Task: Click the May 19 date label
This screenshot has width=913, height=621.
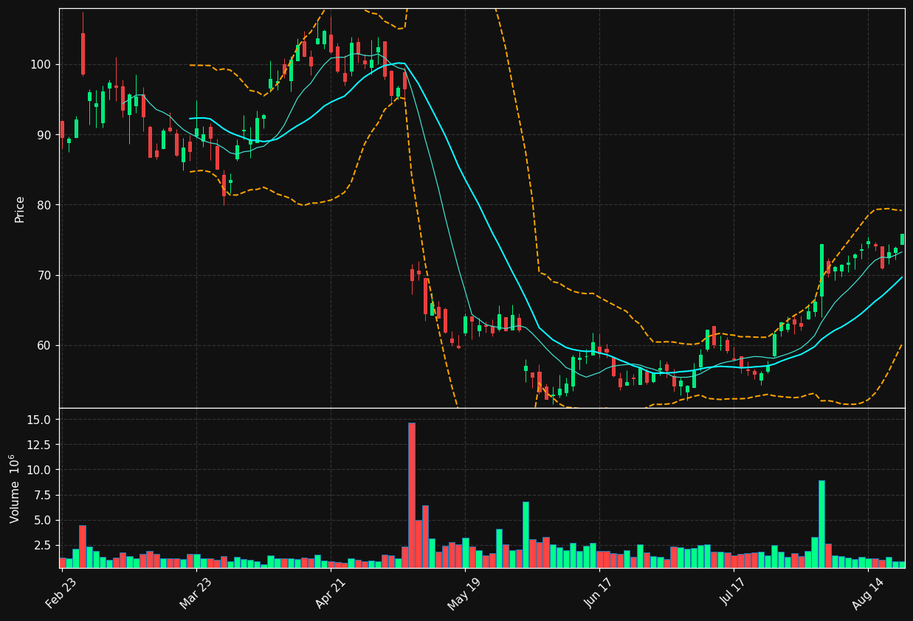Action: [x=464, y=594]
